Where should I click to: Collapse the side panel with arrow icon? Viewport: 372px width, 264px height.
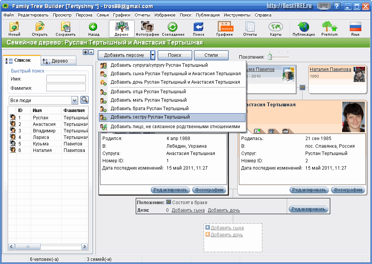point(91,52)
